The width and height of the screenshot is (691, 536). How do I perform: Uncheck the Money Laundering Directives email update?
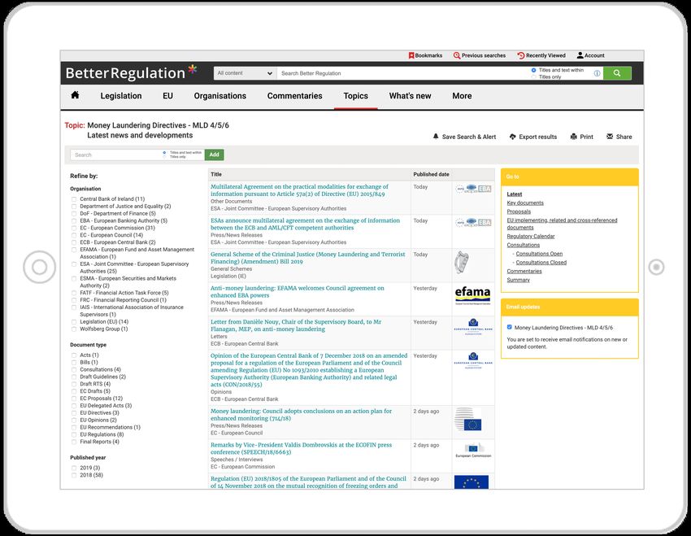tap(510, 327)
